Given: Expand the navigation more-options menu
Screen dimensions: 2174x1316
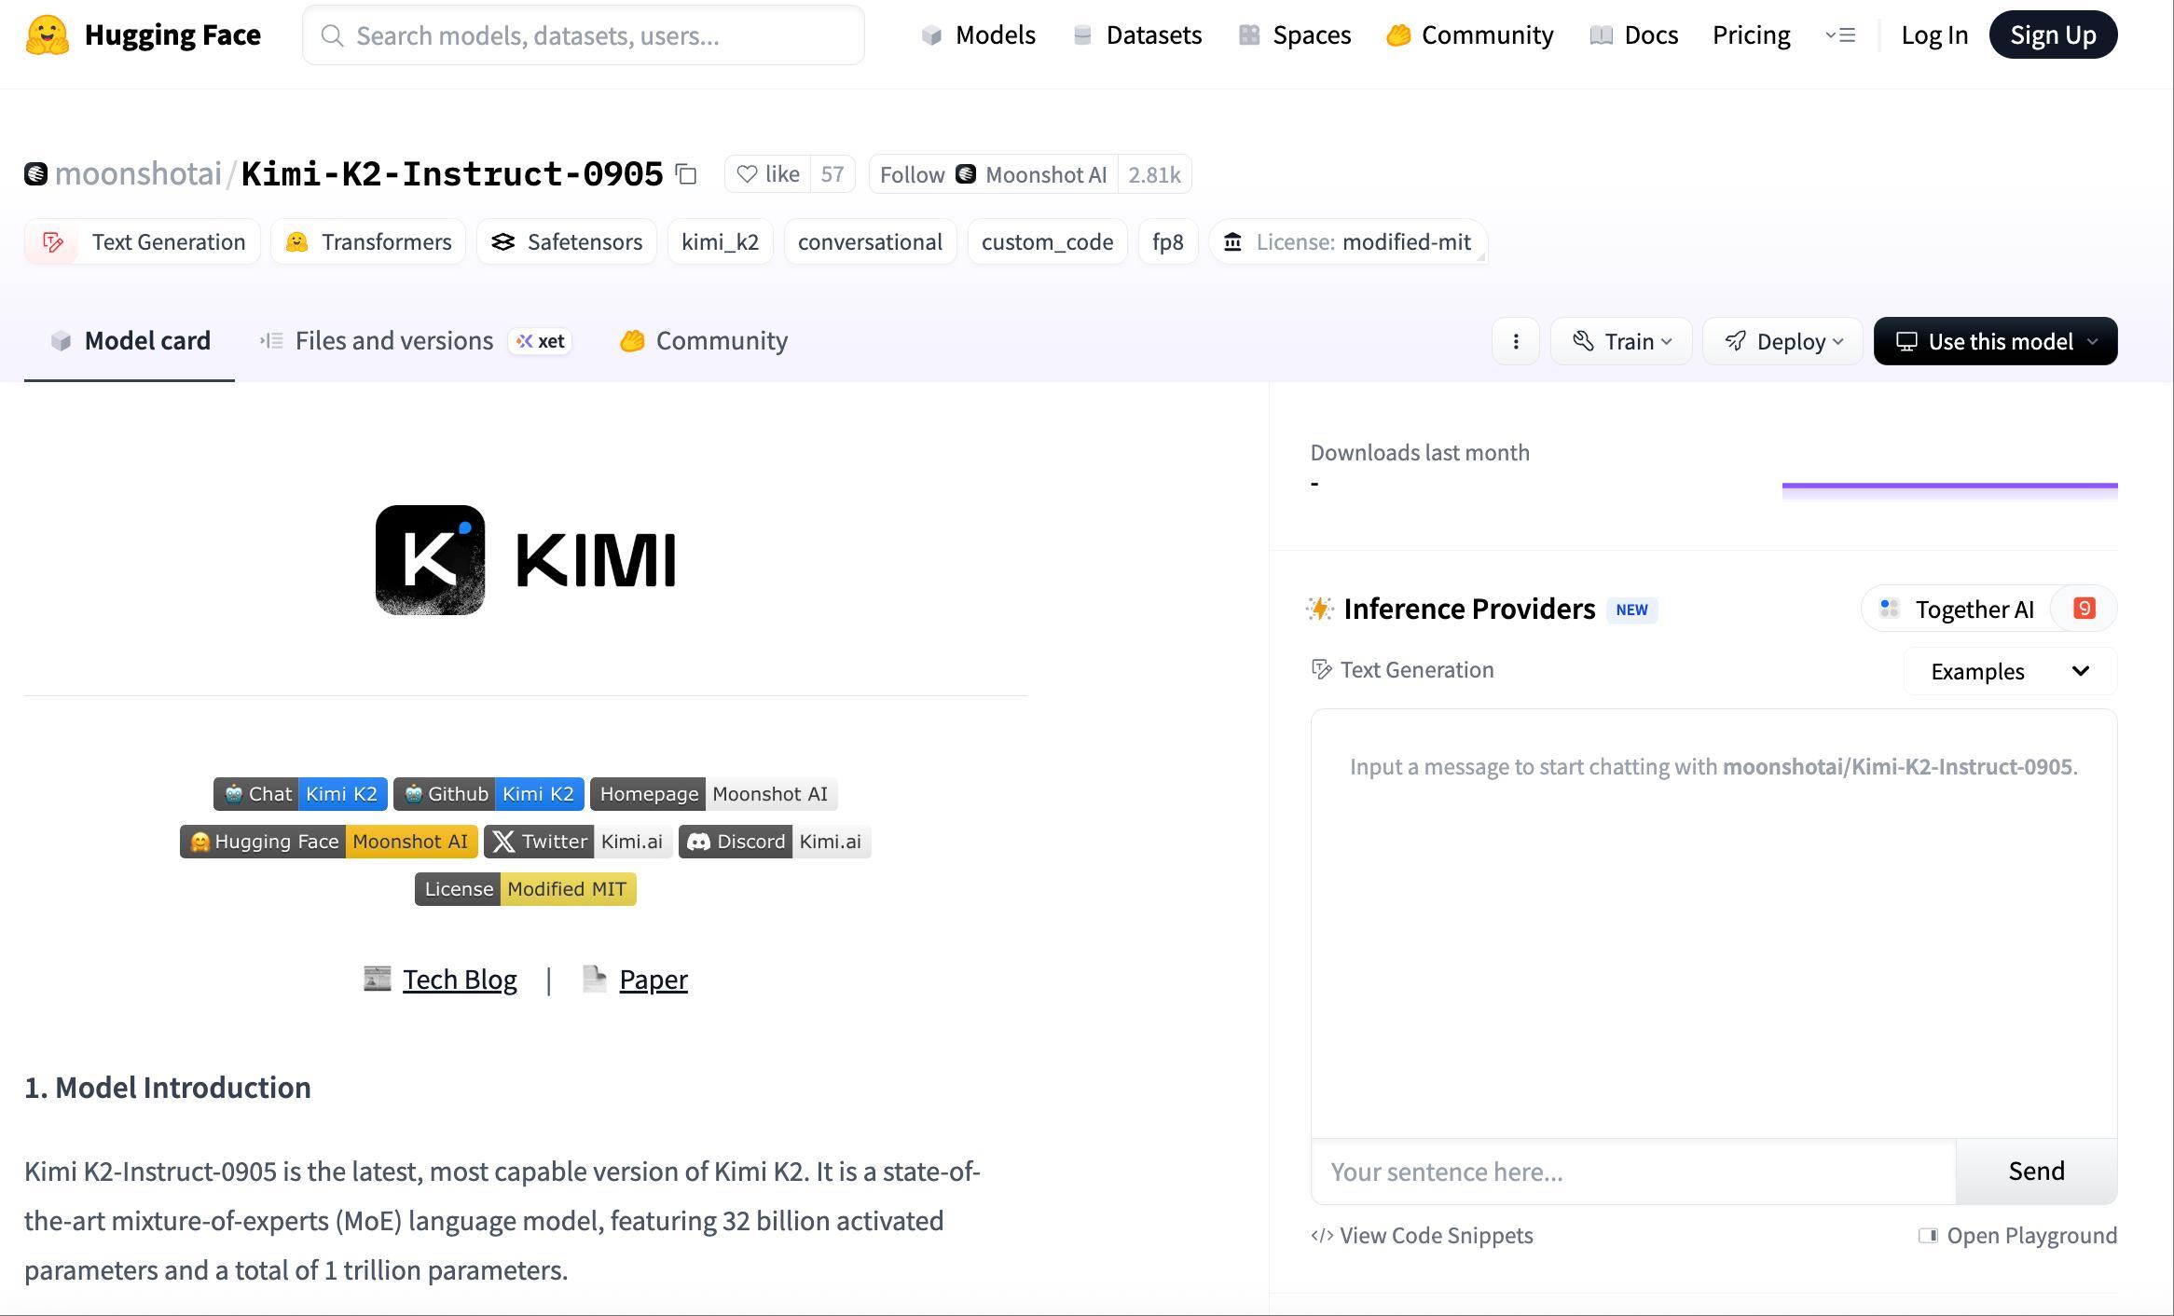Looking at the screenshot, I should 1840,35.
